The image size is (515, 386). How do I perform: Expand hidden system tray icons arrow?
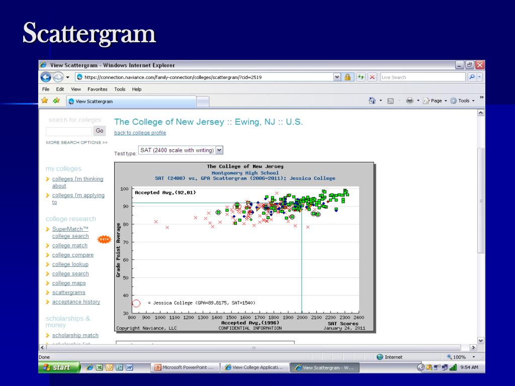point(420,367)
